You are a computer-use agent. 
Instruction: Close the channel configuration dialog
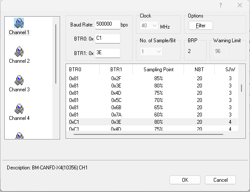tap(240, 5)
